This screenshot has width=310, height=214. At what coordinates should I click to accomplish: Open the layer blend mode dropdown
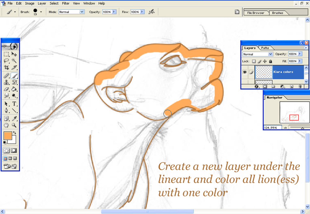click(270, 54)
